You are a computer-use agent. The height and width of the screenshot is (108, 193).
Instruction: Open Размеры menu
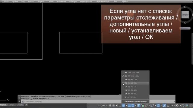point(73,1)
